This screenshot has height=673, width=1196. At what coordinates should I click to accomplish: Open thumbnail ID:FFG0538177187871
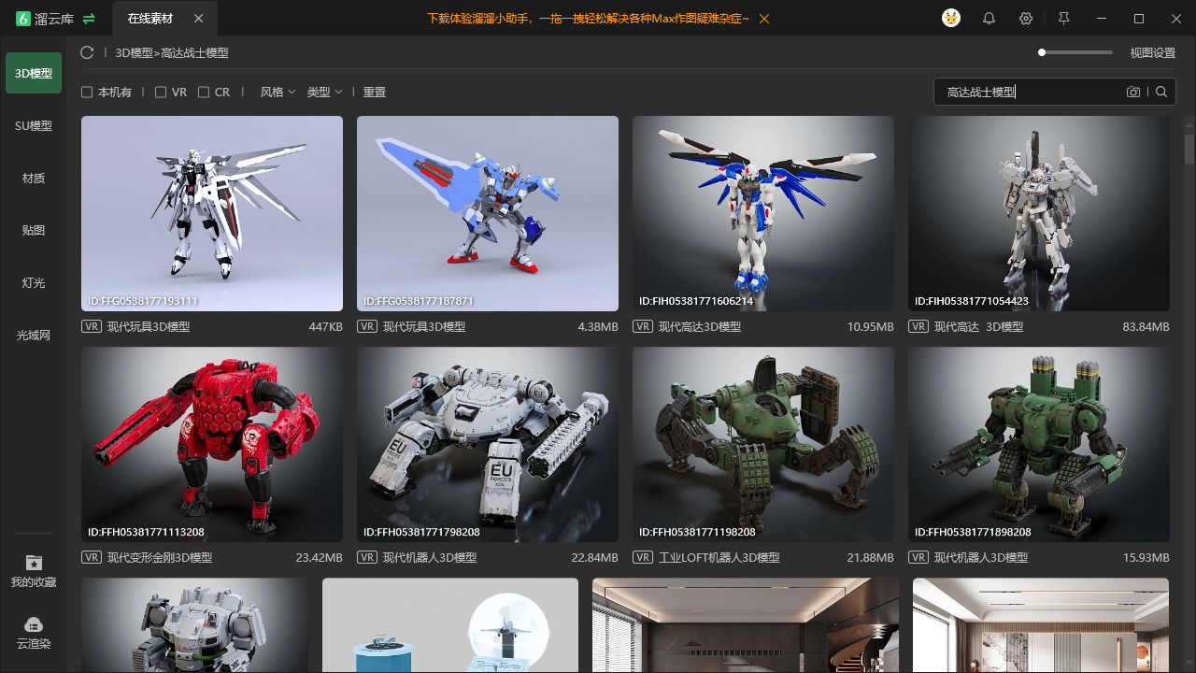(488, 213)
